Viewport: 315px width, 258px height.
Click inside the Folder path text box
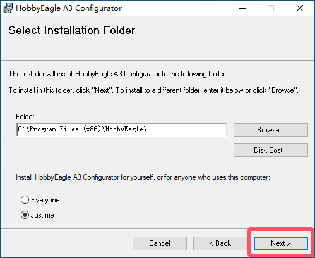click(122, 129)
